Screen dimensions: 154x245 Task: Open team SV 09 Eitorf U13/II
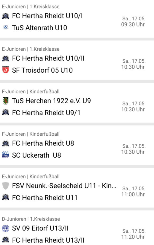point(40,228)
